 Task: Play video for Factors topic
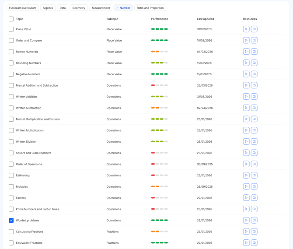point(246,198)
